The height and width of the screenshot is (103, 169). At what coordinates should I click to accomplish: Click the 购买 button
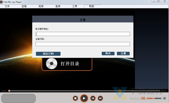click(108, 53)
